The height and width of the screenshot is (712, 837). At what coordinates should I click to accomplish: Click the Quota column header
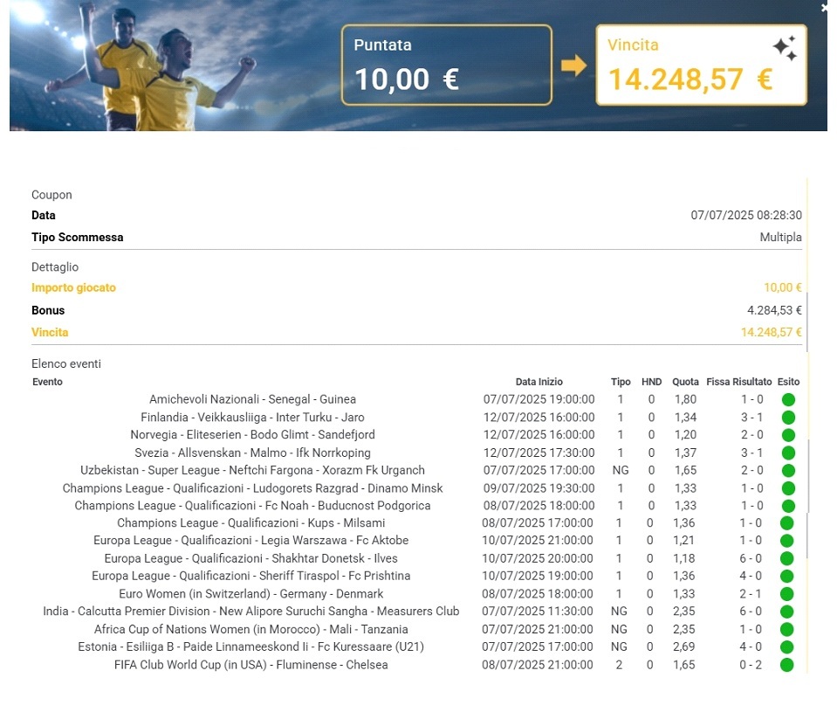click(685, 382)
